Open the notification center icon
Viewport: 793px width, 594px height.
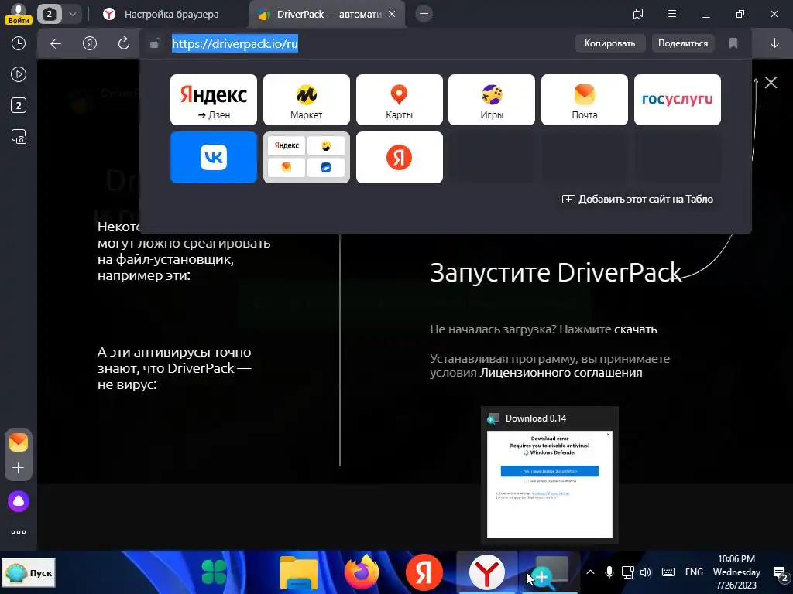[781, 573]
